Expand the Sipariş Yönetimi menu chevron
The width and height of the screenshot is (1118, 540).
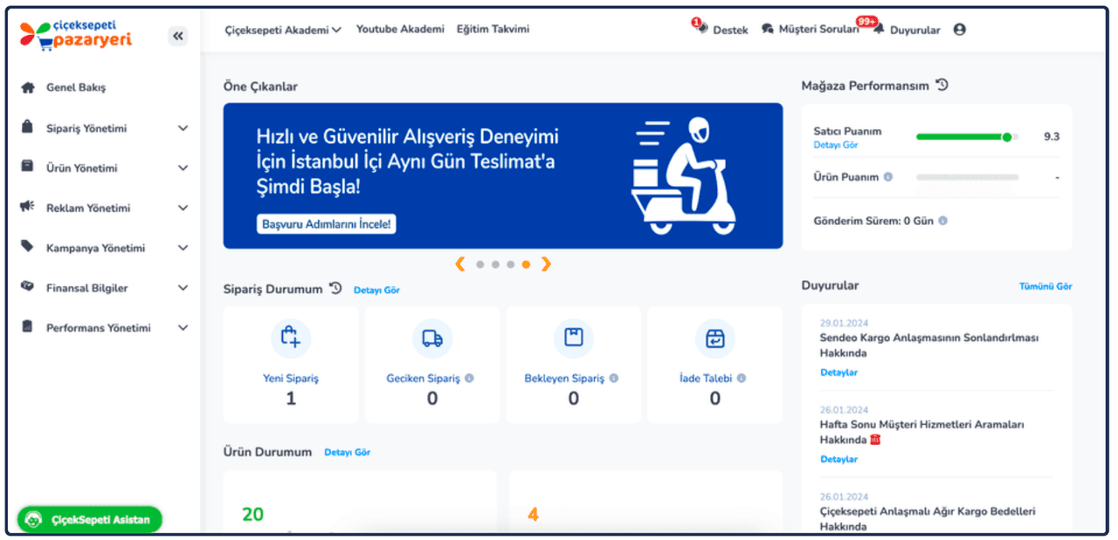[183, 128]
